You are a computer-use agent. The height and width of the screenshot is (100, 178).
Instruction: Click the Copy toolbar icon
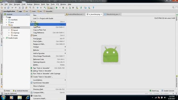23,8
